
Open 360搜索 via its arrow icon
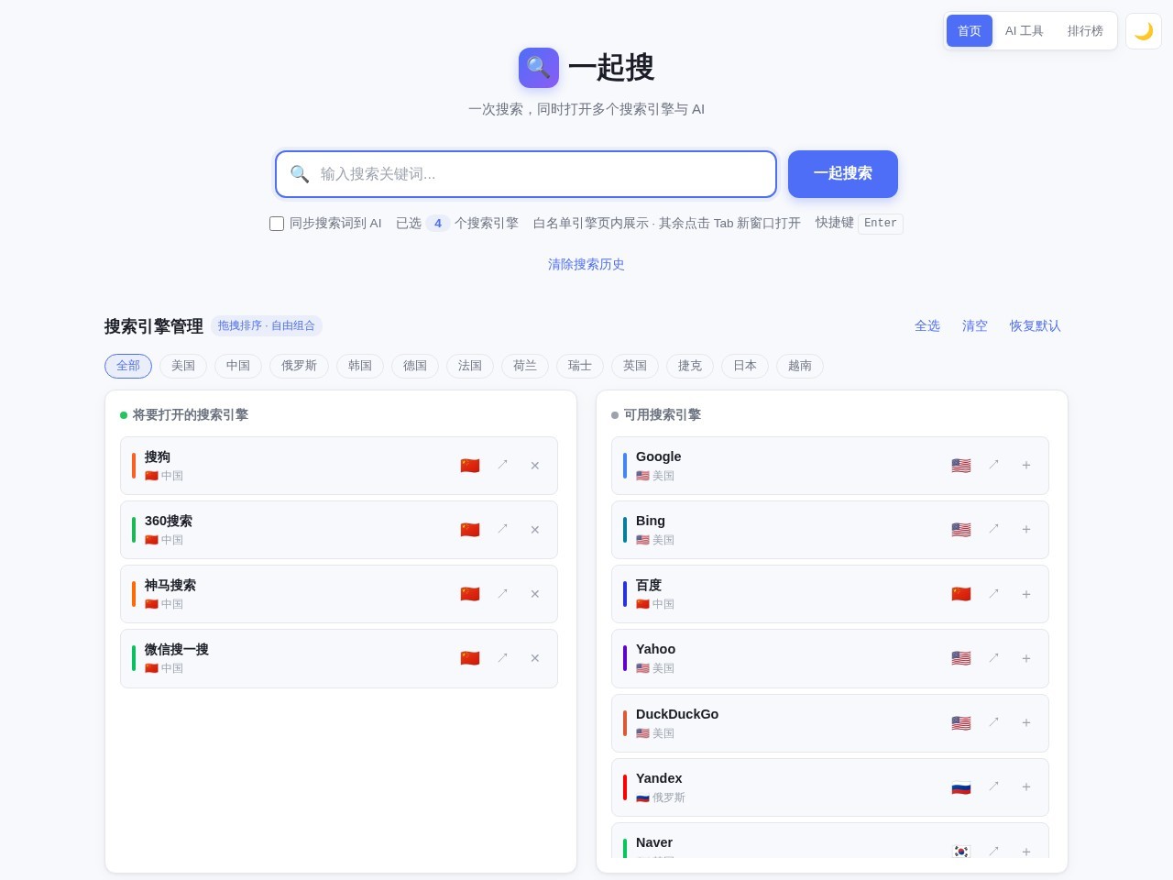502,530
